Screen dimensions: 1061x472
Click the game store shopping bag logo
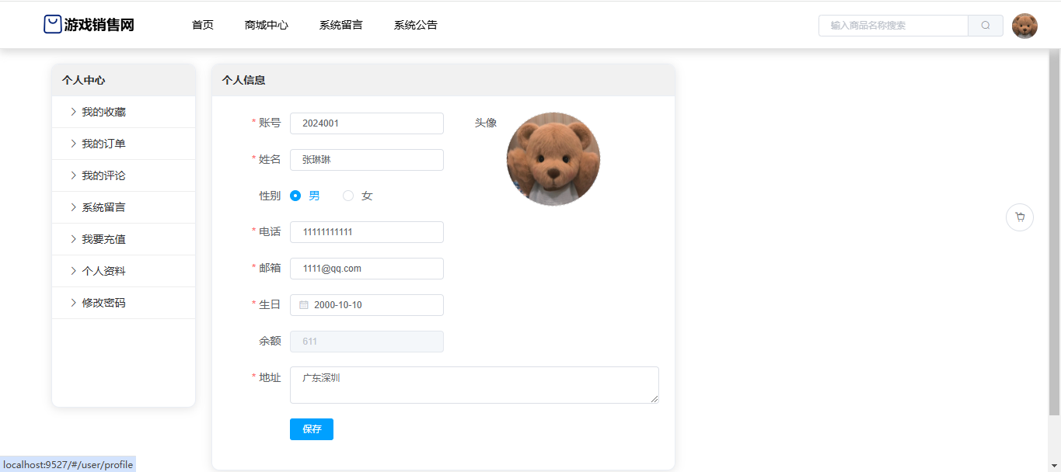(x=52, y=25)
